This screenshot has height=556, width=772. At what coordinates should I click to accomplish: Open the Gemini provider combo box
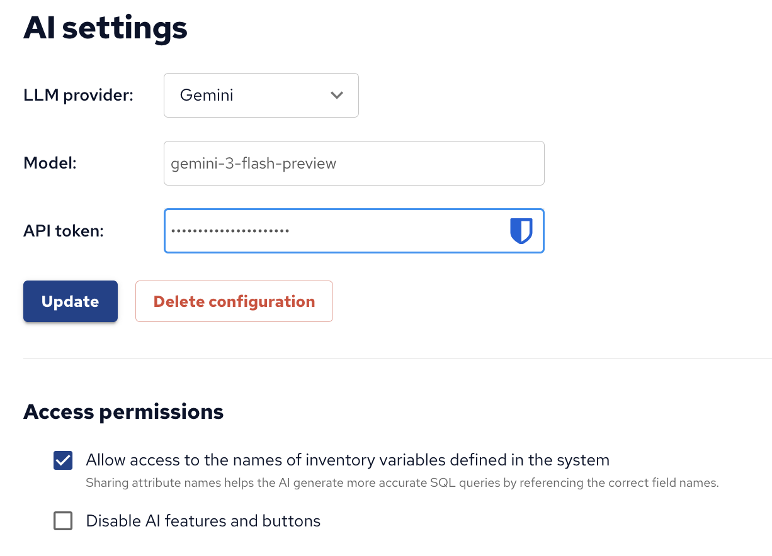point(261,96)
